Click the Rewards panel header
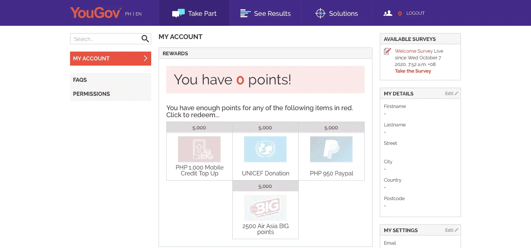 tap(265, 53)
